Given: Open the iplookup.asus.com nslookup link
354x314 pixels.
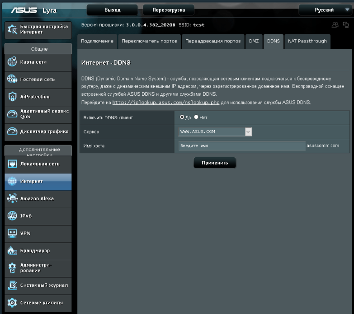Looking at the screenshot, I should coord(166,103).
